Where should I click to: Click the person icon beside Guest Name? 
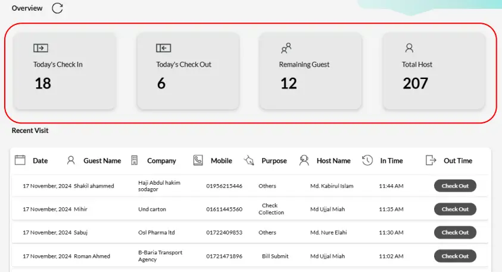(x=71, y=160)
